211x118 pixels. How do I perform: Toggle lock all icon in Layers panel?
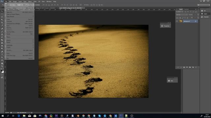[x=188, y=18]
